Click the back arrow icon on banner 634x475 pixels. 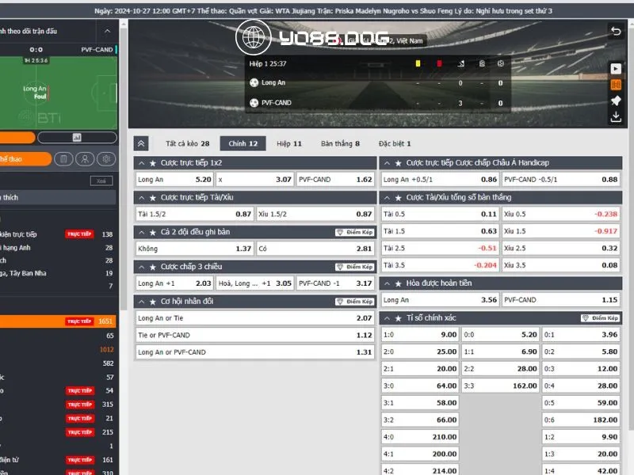[x=616, y=31]
